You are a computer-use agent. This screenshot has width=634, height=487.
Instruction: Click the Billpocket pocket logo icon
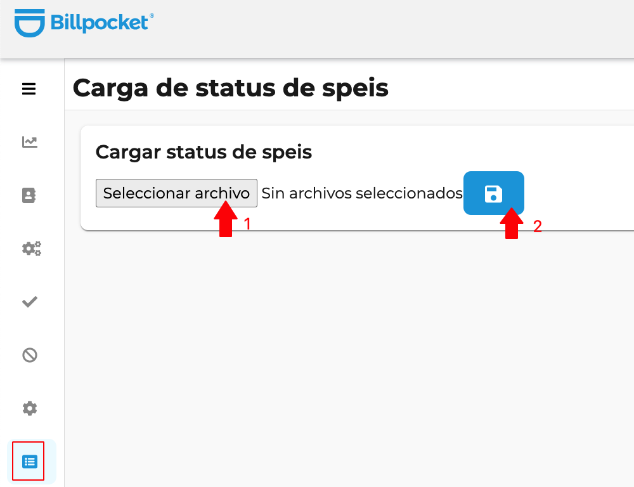(30, 23)
